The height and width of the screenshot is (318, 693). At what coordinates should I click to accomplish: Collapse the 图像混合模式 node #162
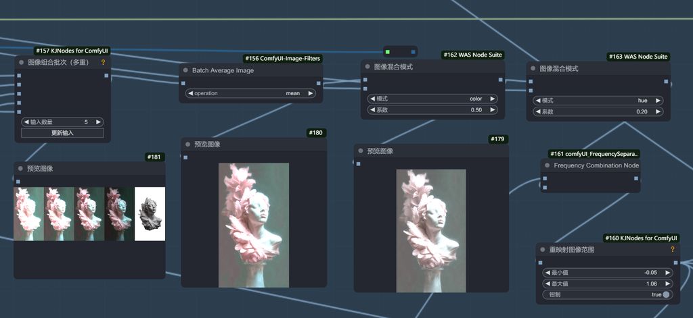tap(367, 67)
